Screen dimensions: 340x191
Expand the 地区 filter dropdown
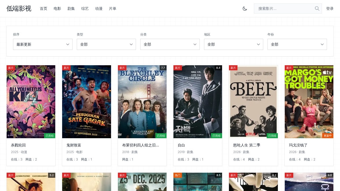click(x=233, y=44)
